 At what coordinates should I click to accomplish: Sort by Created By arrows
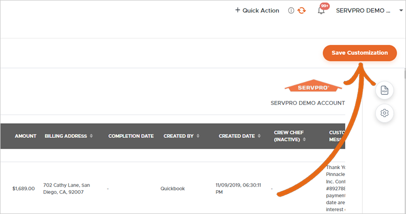coord(197,136)
